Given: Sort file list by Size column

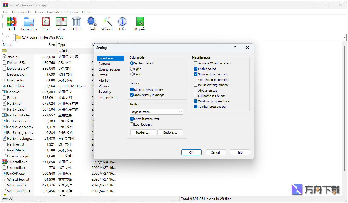Looking at the screenshot, I should pyautogui.click(x=46, y=44).
